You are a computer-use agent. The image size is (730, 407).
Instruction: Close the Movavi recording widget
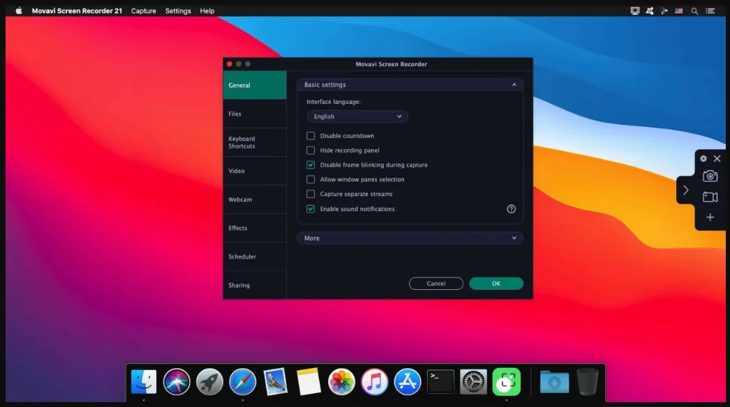[x=717, y=159]
